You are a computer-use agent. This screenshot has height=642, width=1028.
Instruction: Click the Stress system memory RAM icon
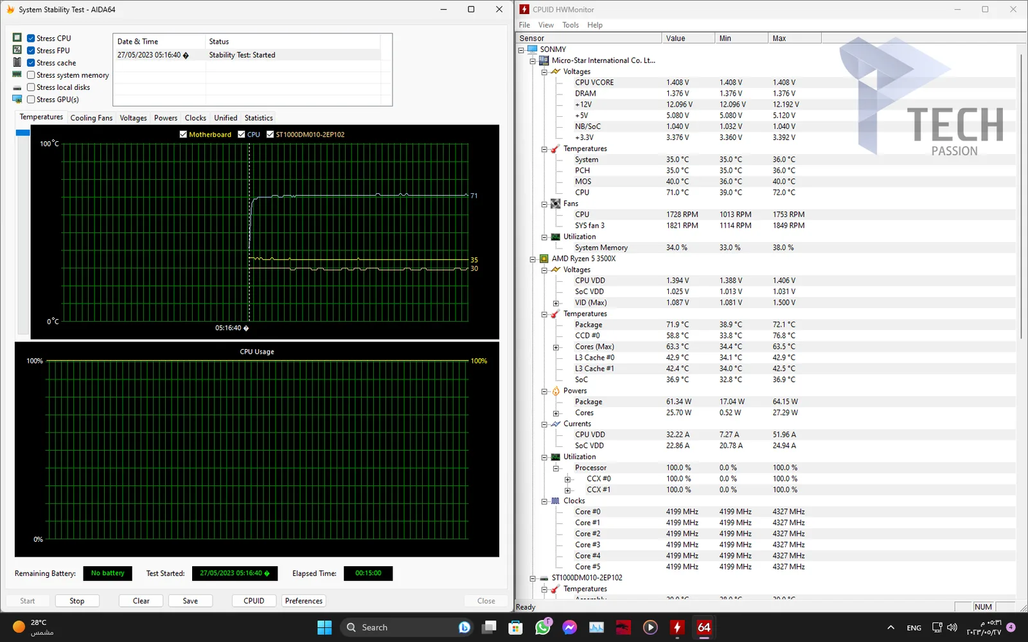click(x=17, y=74)
